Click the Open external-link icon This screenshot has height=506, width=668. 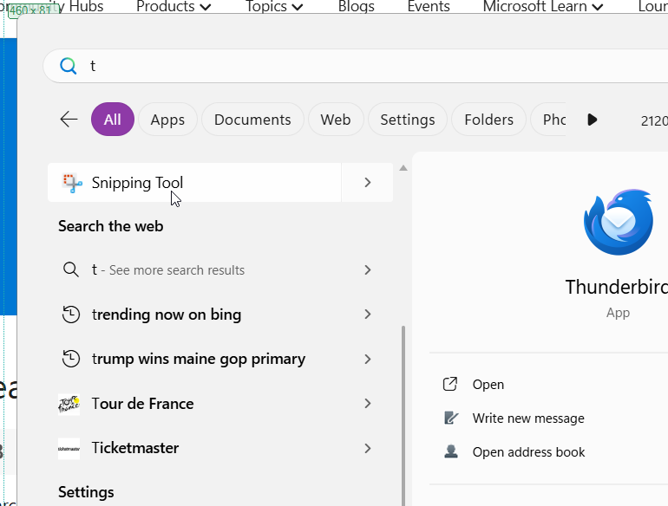pos(450,384)
